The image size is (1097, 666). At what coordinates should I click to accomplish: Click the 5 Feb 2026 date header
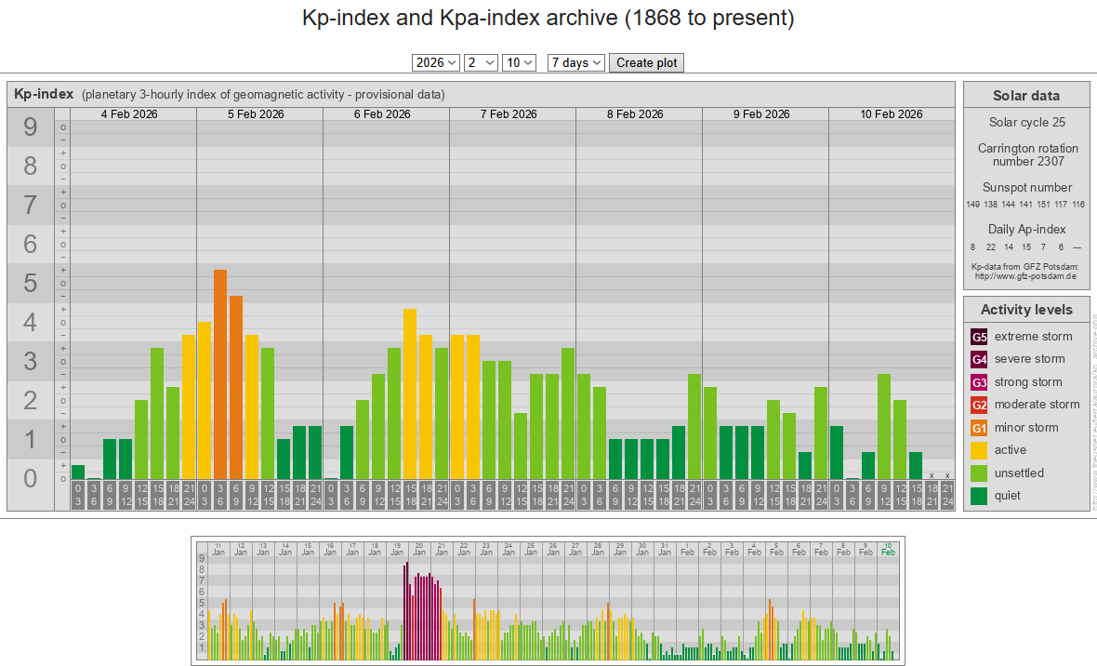pyautogui.click(x=256, y=114)
